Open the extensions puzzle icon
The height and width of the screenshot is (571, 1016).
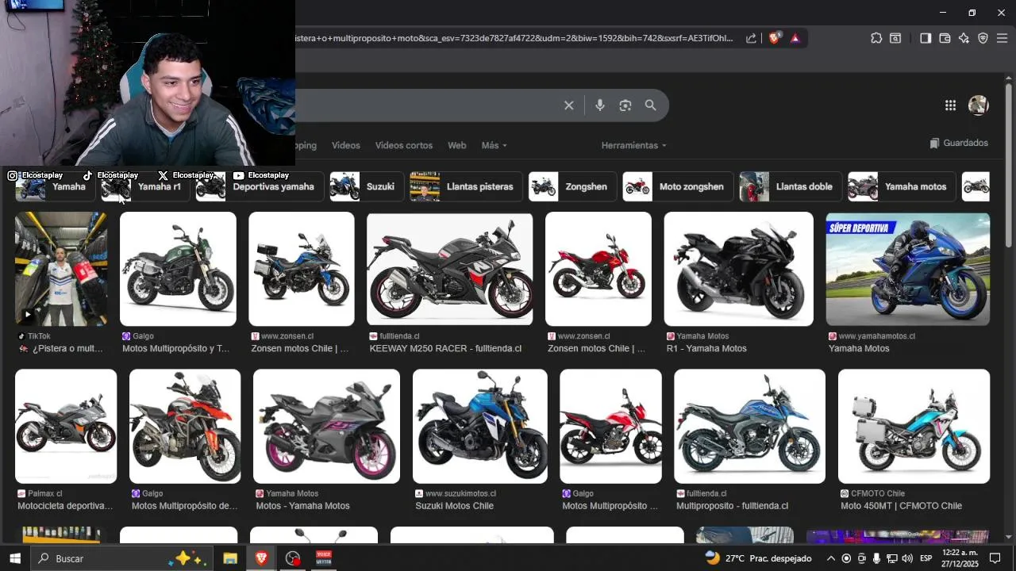coord(876,38)
